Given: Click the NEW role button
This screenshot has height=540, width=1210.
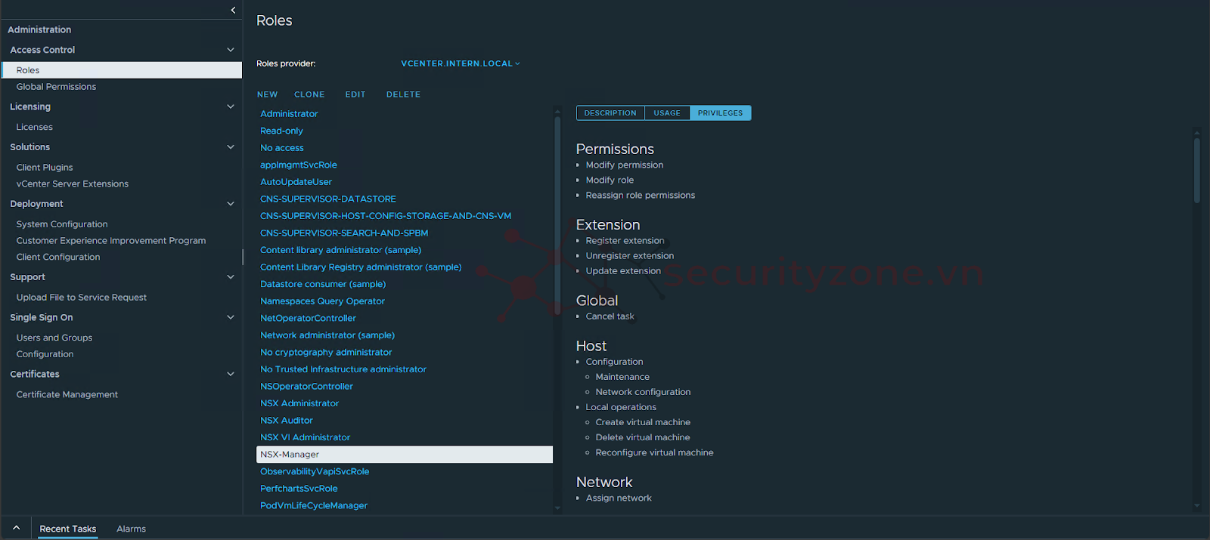Looking at the screenshot, I should click(x=267, y=94).
